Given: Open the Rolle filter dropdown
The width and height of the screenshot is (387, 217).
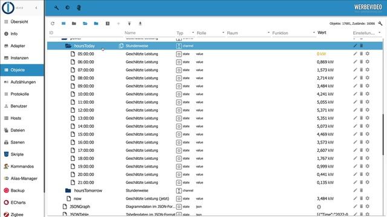Looking at the screenshot, I should [x=211, y=33].
